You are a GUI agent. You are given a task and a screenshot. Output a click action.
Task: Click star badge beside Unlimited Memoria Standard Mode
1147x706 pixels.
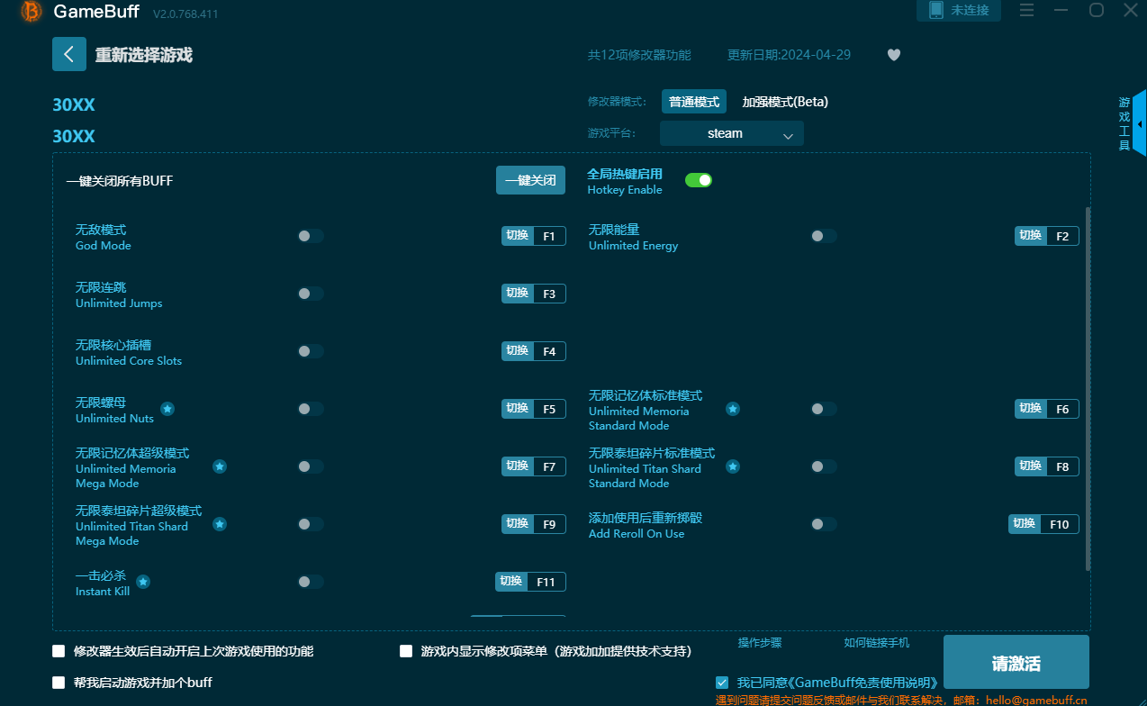[x=733, y=409]
